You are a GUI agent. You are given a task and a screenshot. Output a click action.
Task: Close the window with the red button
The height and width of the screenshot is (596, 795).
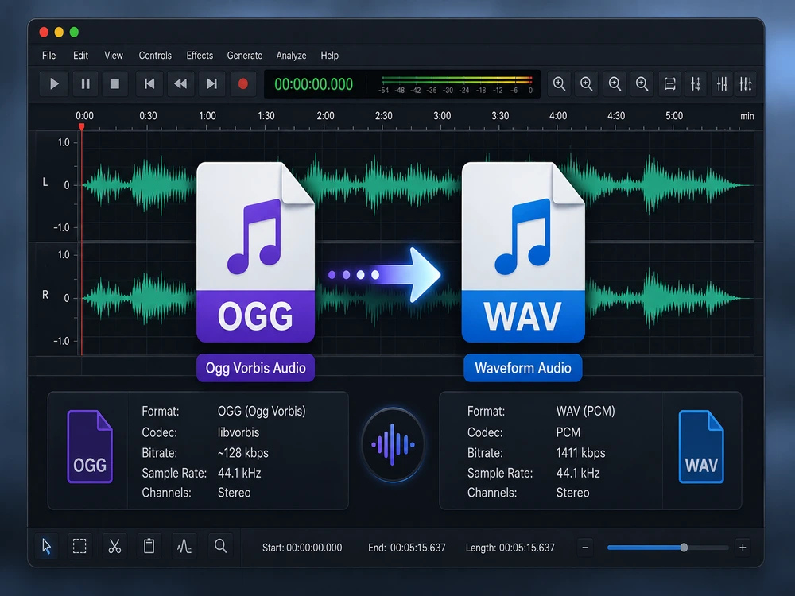[44, 33]
